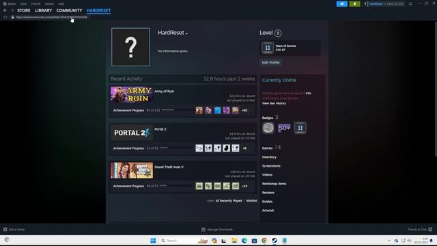This screenshot has width=437, height=246.
Task: Switch to the LIBRARY tab
Action: (44, 10)
